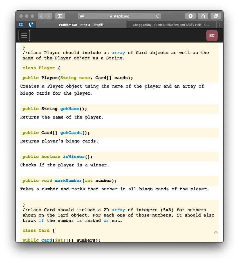This screenshot has height=263, width=239.
Task: Show all tabs with the tab overview icon
Action: [x=216, y=16]
